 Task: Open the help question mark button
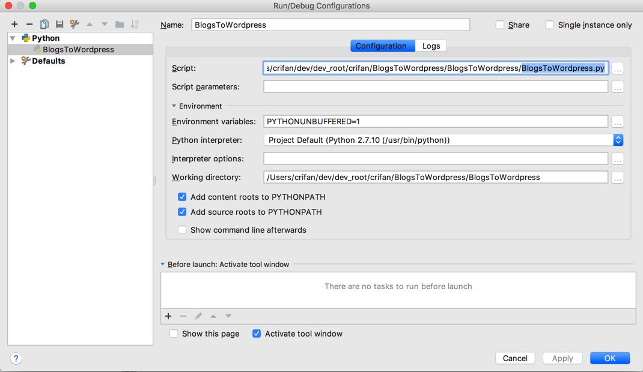pyautogui.click(x=16, y=358)
